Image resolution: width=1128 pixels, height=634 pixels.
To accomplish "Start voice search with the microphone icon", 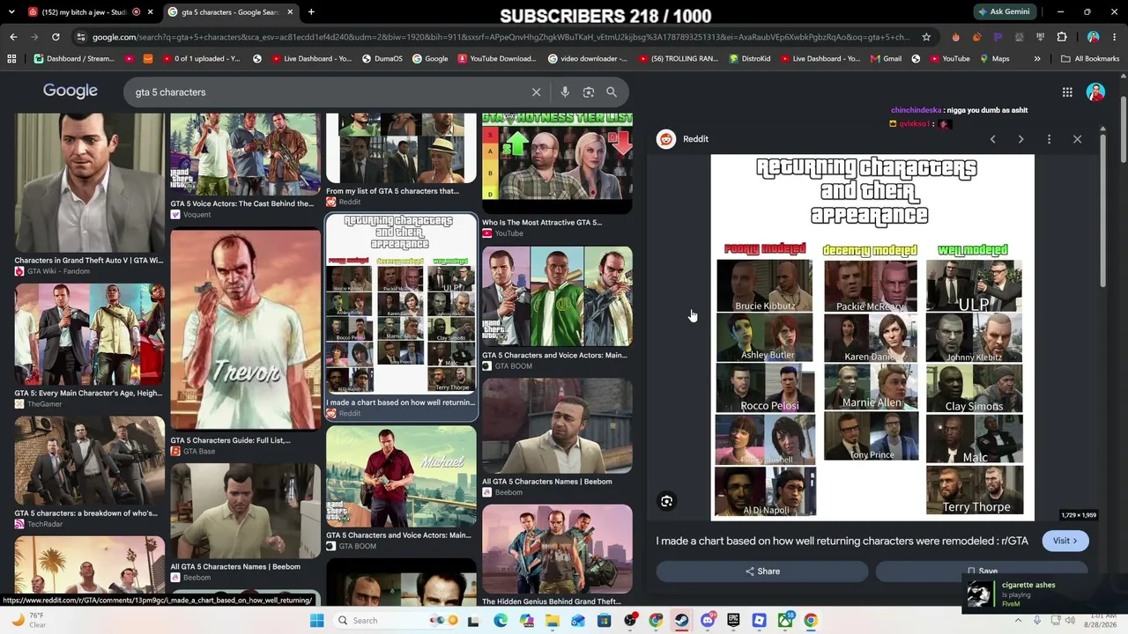I will pos(565,92).
